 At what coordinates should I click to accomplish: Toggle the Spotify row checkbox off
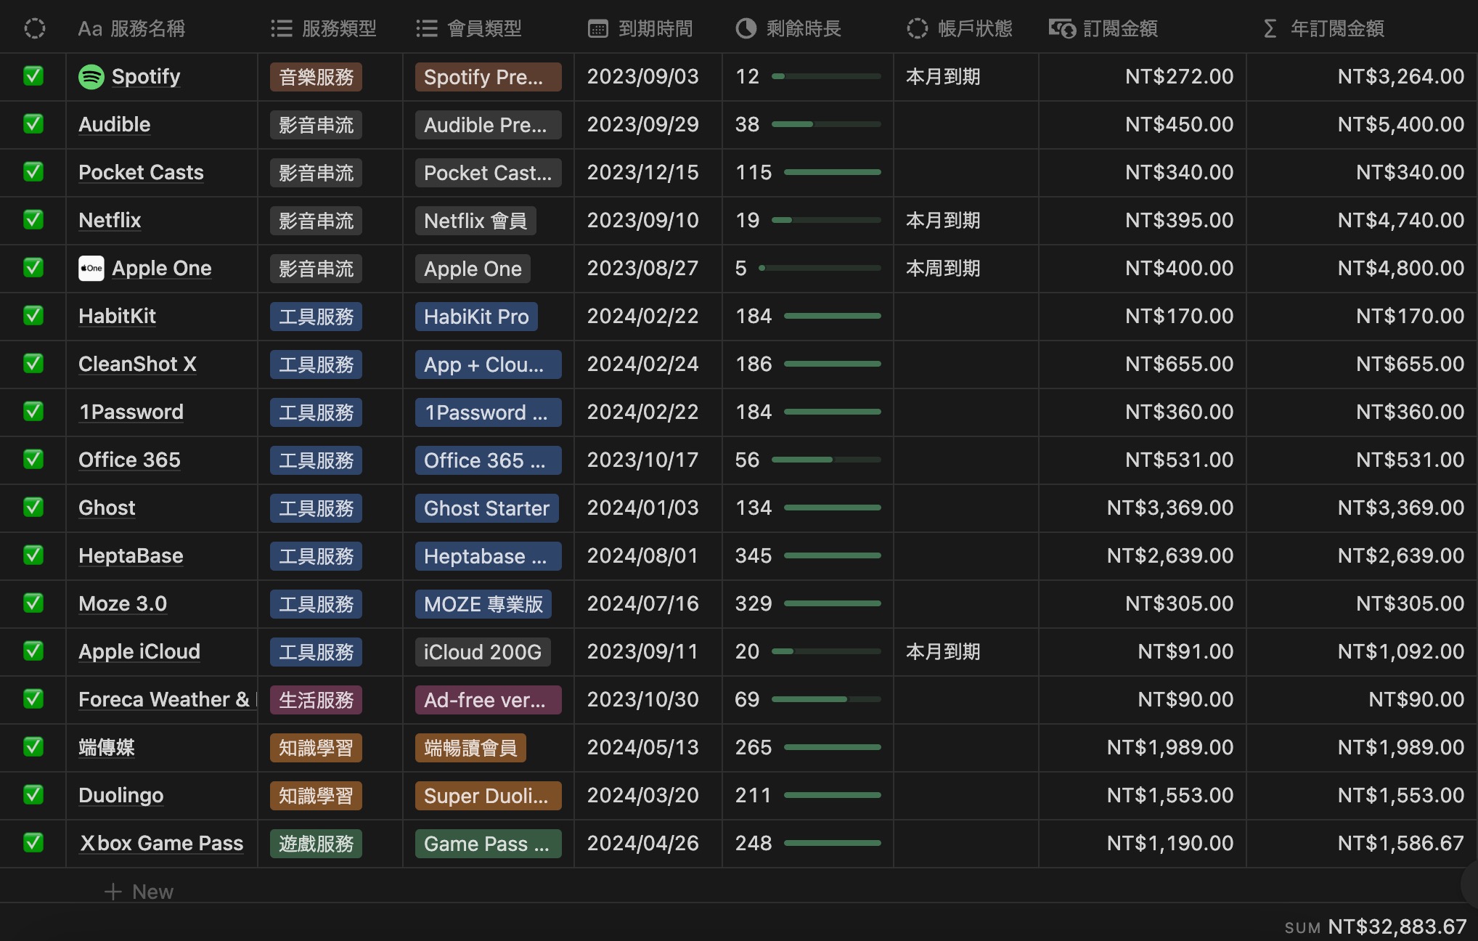pos(33,76)
